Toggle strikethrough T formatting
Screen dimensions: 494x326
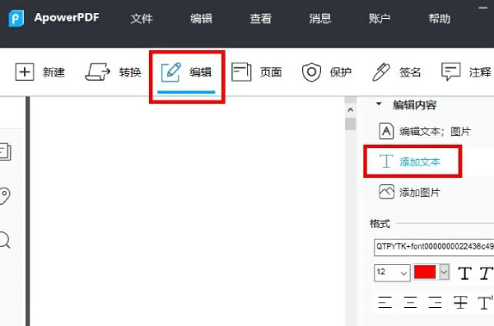click(460, 302)
